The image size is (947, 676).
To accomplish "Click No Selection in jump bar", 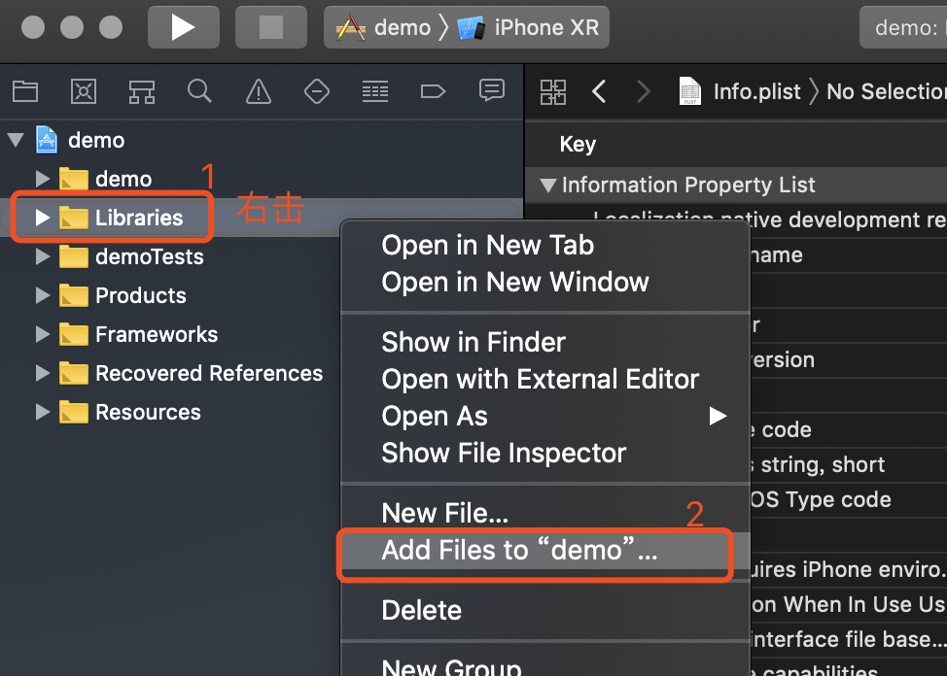I will pos(886,91).
